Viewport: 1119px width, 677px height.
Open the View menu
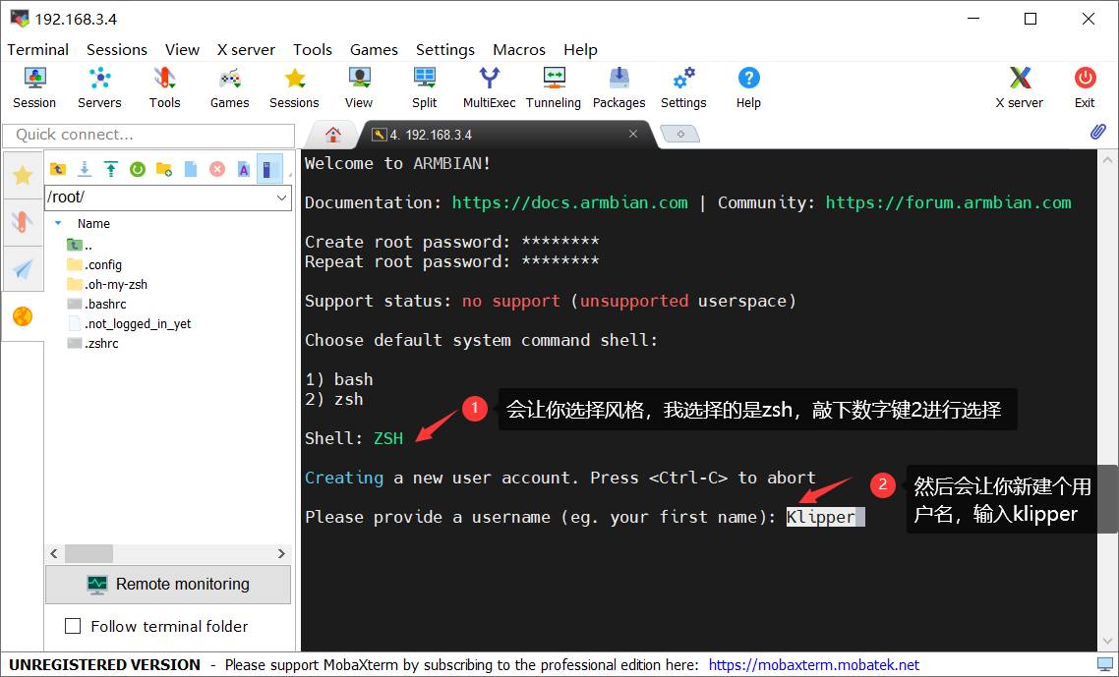point(182,49)
